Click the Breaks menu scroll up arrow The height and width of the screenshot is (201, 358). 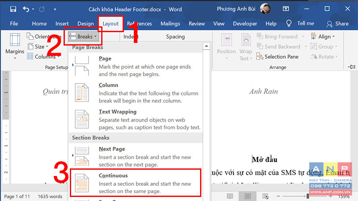[x=206, y=46]
